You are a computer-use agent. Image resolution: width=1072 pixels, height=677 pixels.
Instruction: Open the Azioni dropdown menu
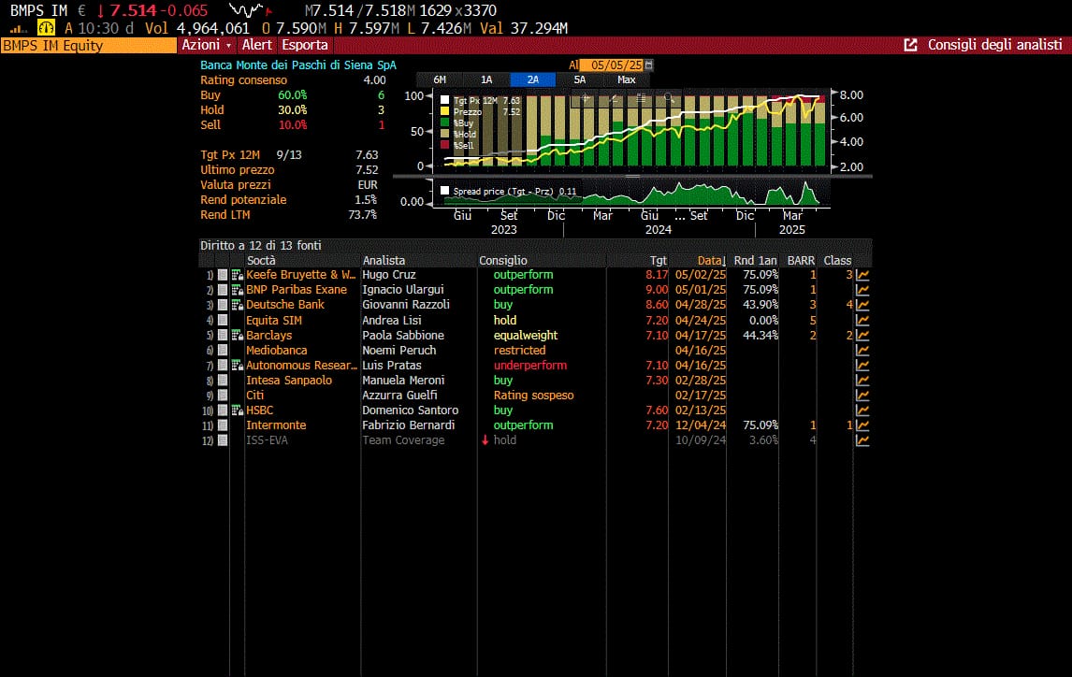[207, 45]
